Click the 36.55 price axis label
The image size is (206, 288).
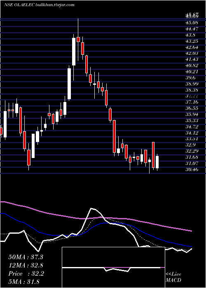tap(192, 108)
